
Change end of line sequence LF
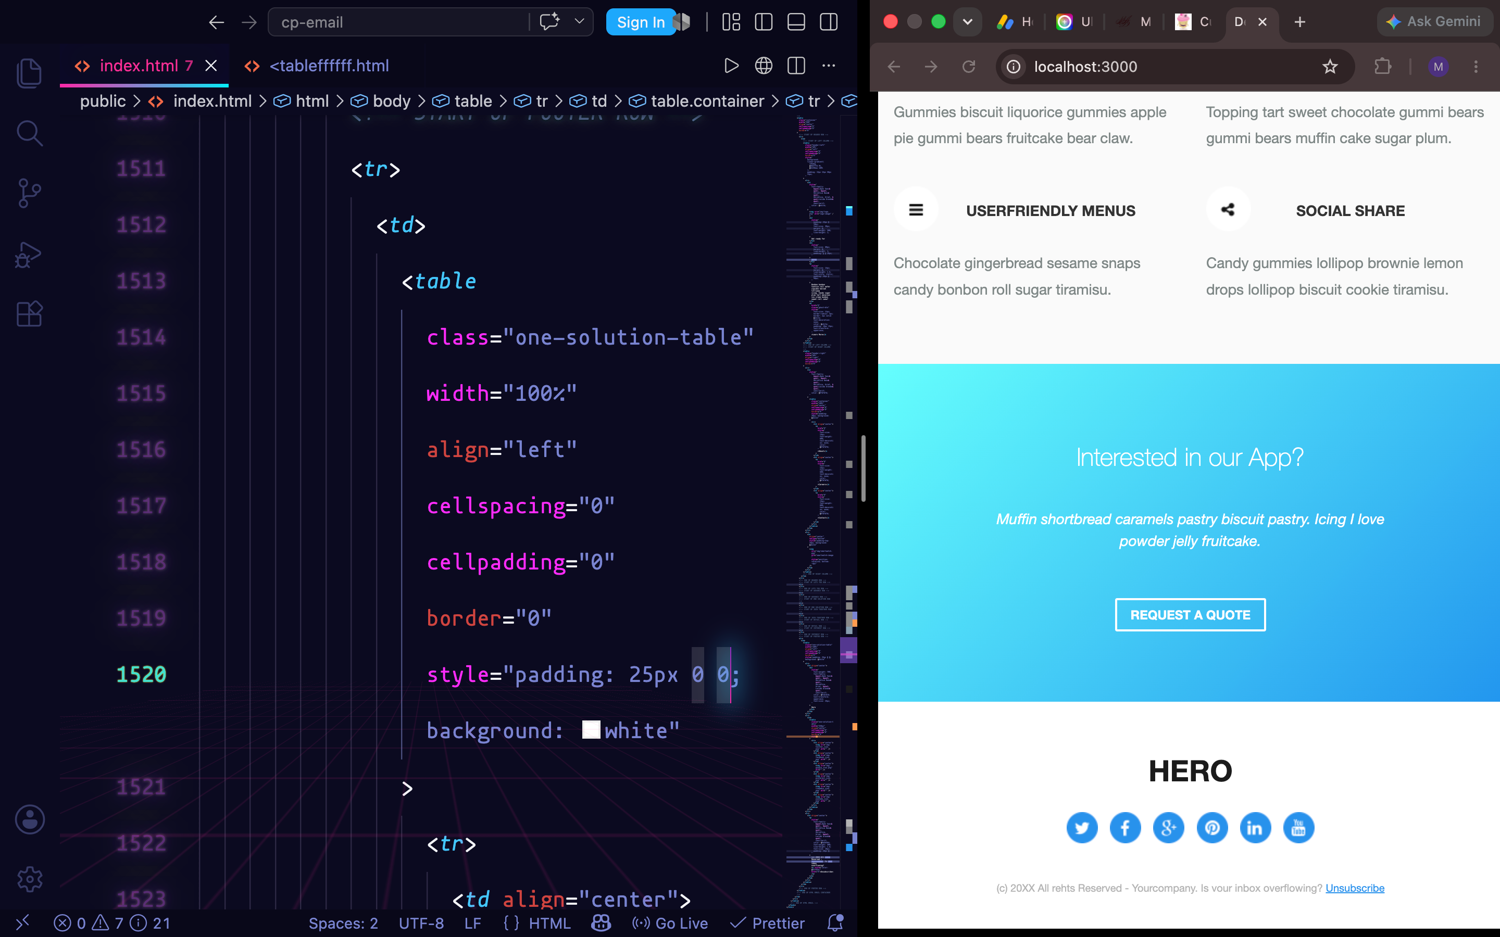tap(472, 923)
